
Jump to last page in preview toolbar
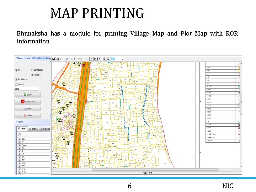[79, 59]
